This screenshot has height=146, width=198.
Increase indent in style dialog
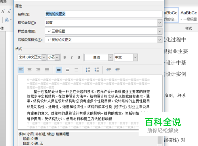point(117,70)
